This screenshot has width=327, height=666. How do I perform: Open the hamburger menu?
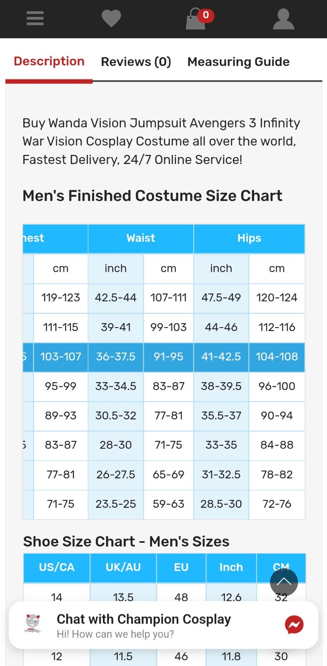coord(35,18)
